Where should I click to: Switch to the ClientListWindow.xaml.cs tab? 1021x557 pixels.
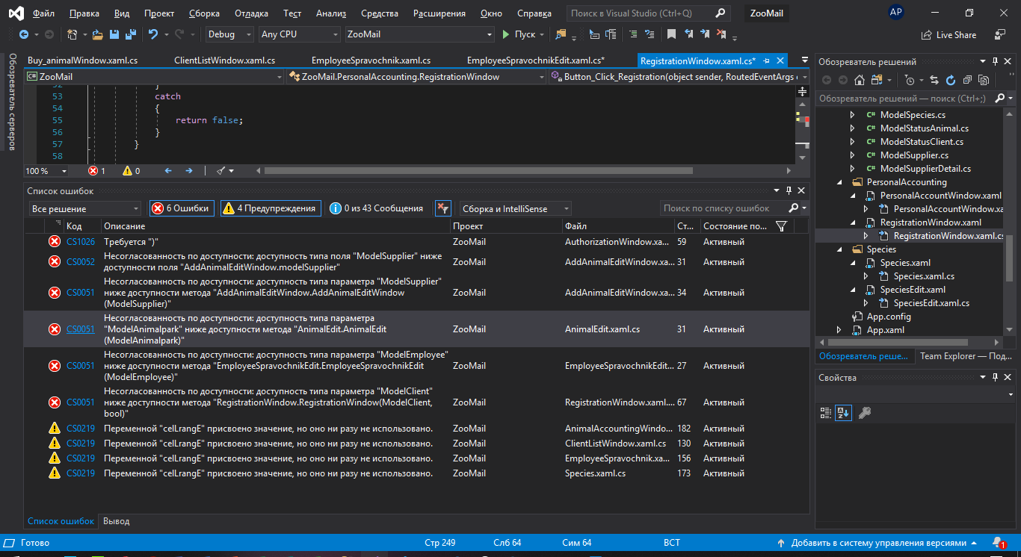[224, 60]
